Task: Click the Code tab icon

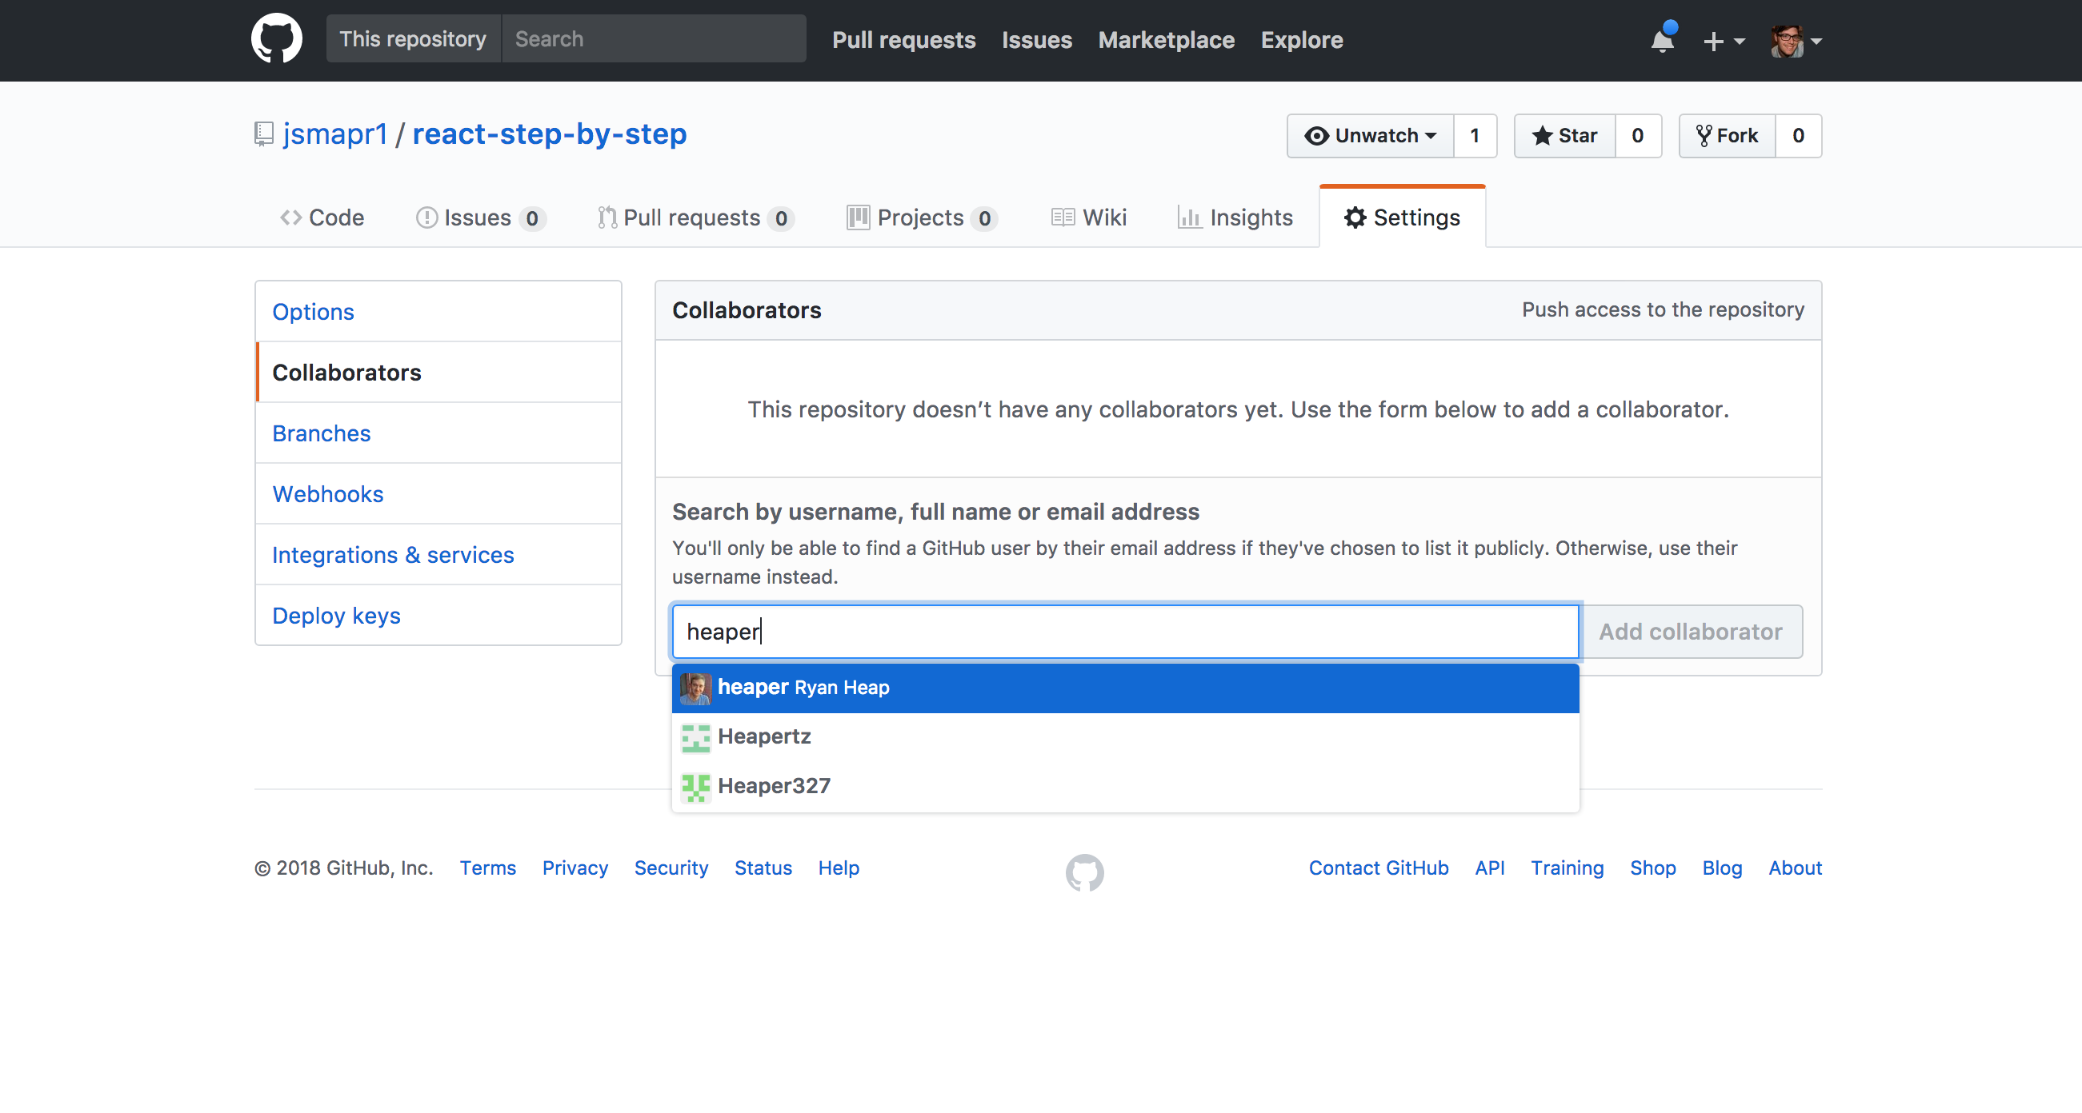Action: tap(289, 216)
